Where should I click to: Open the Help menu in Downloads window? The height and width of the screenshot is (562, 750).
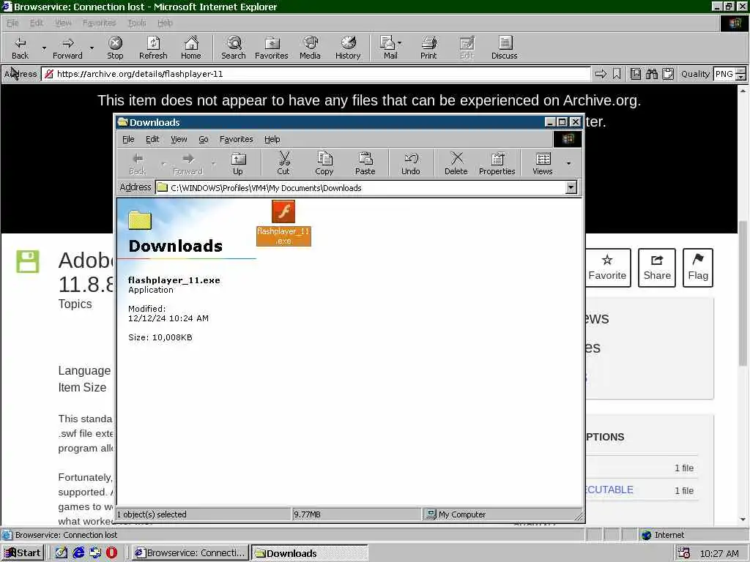pos(272,139)
